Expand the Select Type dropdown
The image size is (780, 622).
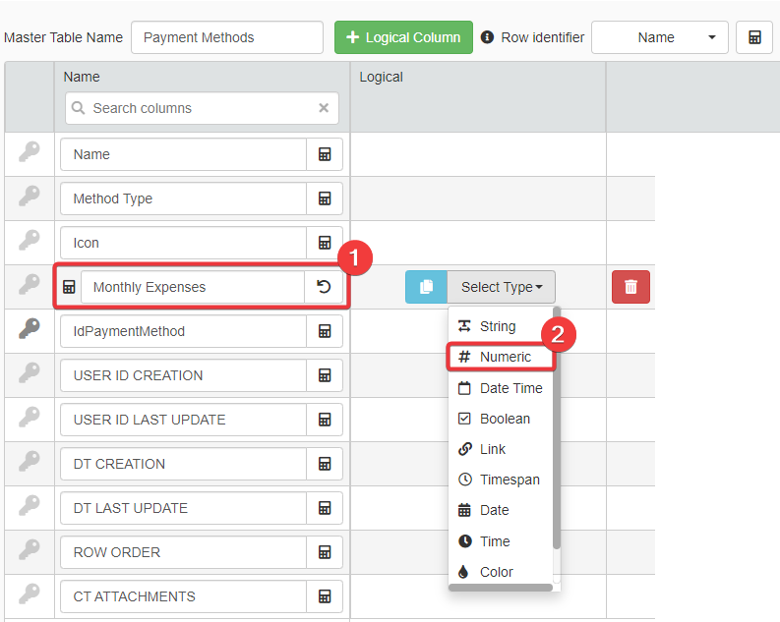click(x=502, y=287)
